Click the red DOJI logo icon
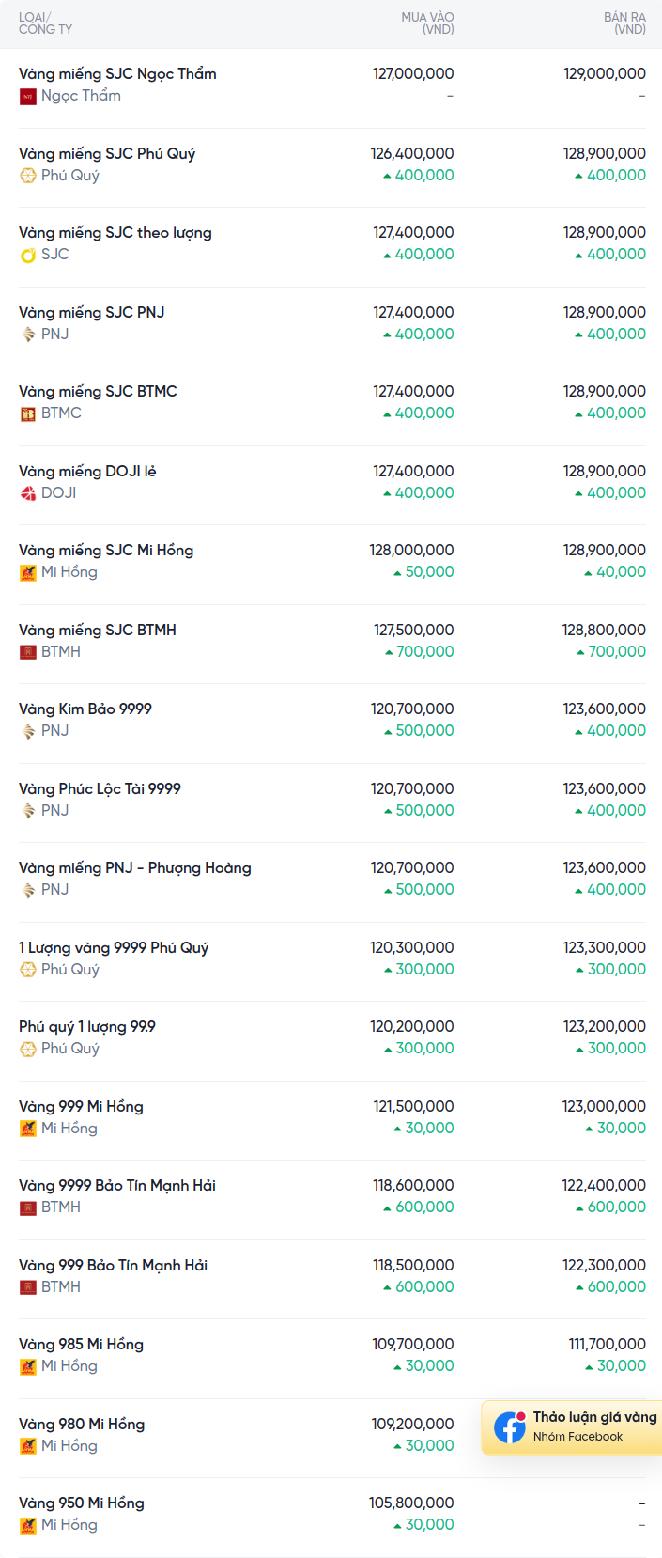Image resolution: width=662 pixels, height=1558 pixels. (x=28, y=493)
